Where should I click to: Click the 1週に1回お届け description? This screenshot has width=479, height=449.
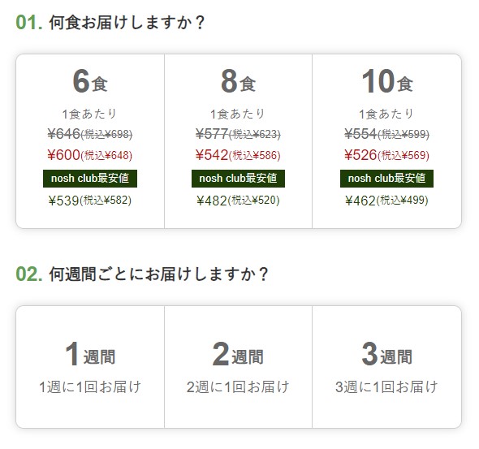[90, 386]
